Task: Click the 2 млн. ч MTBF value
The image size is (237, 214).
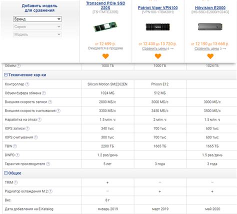Action: [160, 119]
